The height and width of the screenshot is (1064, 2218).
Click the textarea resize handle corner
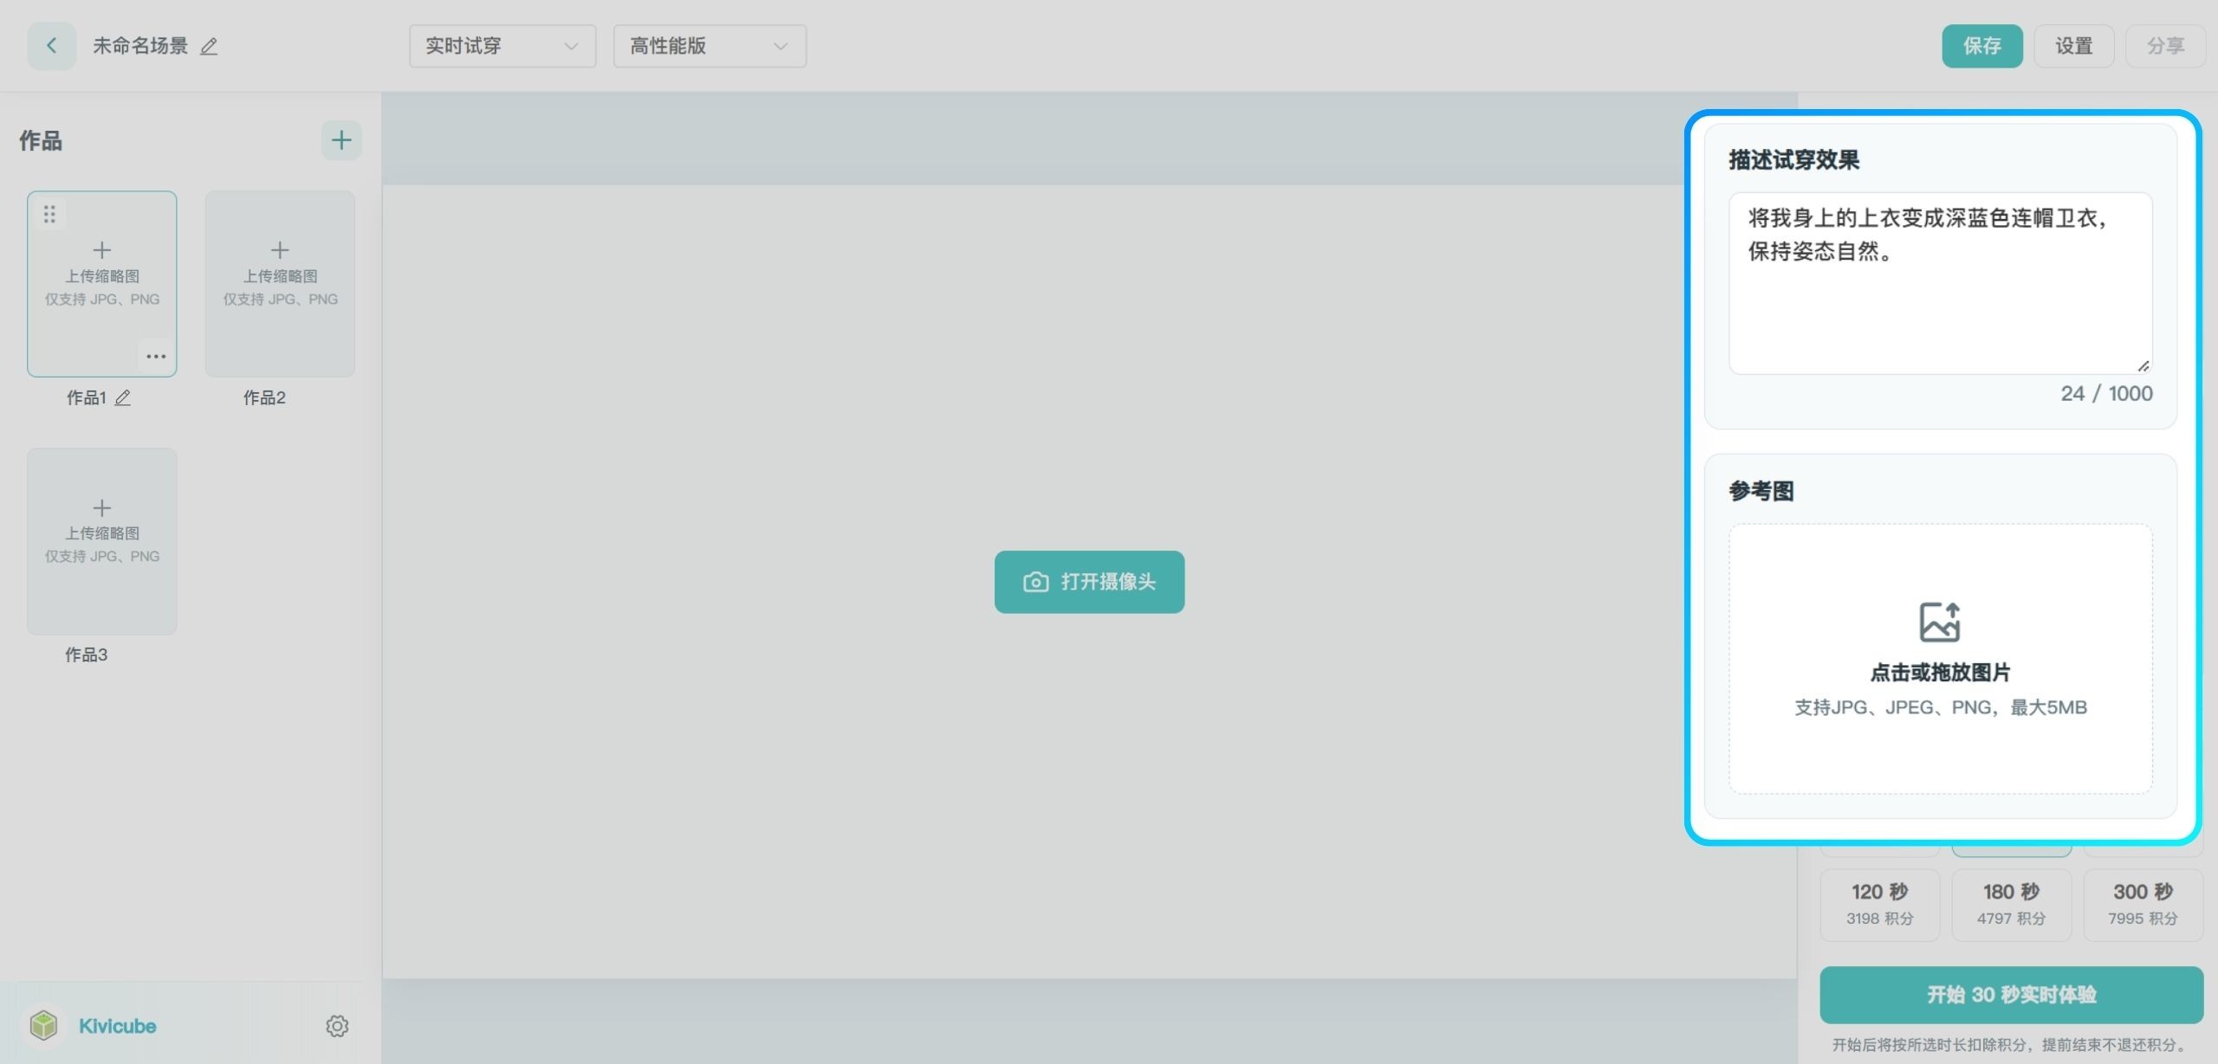click(x=2143, y=366)
